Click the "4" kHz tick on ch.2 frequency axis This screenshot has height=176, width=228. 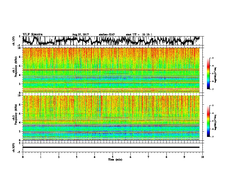[20, 123]
